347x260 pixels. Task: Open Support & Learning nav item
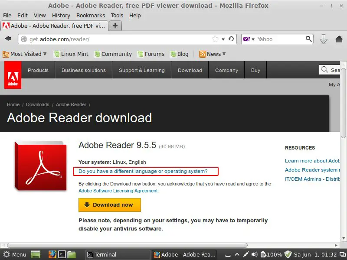[x=142, y=70]
